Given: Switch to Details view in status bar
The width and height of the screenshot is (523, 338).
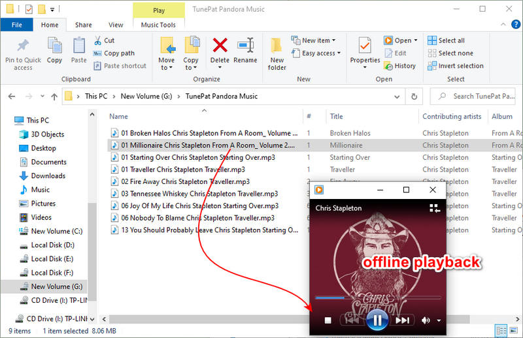Looking at the screenshot, I should coord(501,331).
